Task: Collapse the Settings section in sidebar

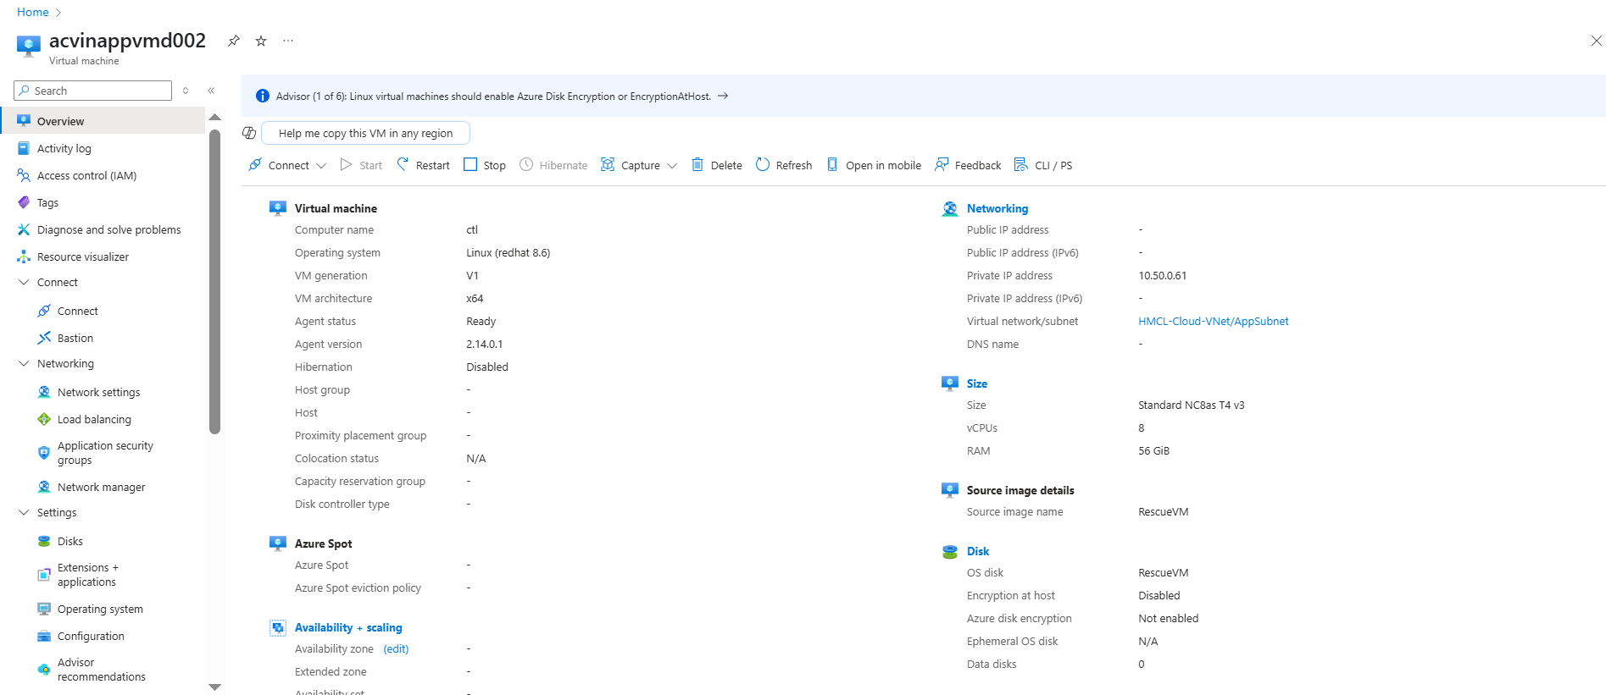Action: (24, 513)
